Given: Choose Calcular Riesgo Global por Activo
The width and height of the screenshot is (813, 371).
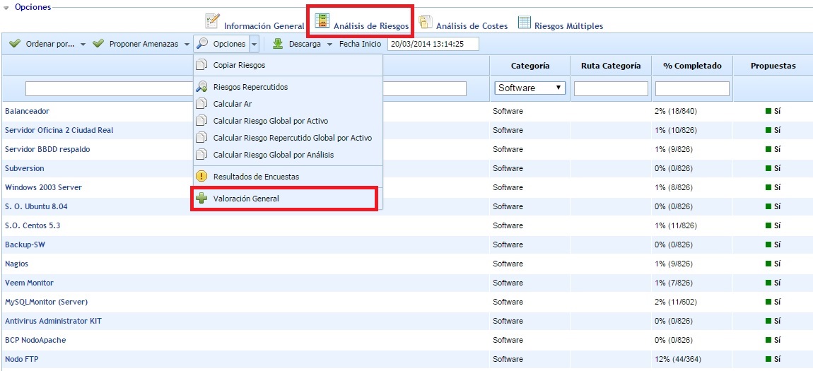Looking at the screenshot, I should pyautogui.click(x=270, y=121).
